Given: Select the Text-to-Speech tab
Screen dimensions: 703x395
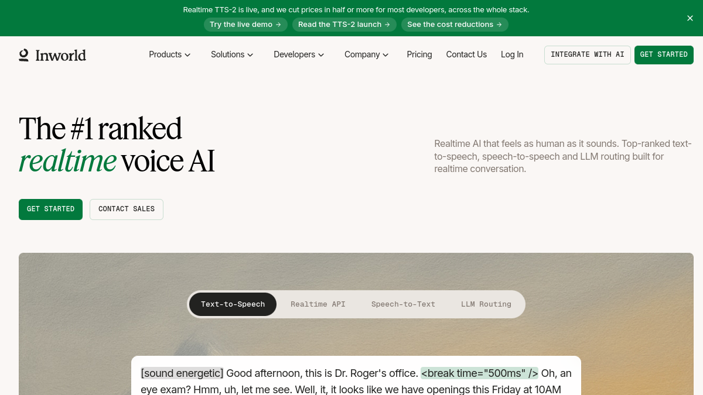Looking at the screenshot, I should point(233,304).
